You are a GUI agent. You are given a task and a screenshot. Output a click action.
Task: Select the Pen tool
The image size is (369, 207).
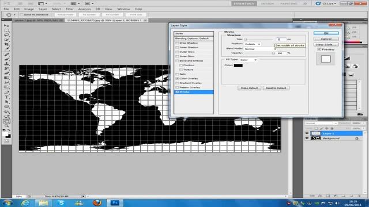(6, 92)
